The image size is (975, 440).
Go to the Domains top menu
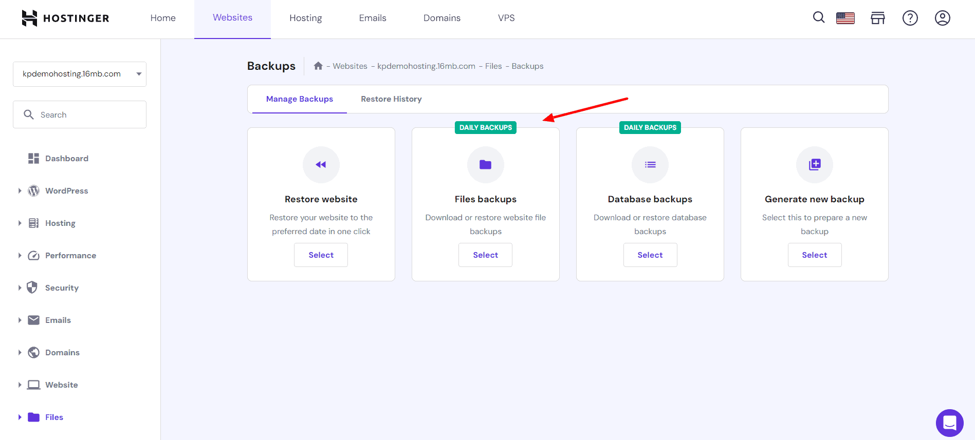(441, 18)
